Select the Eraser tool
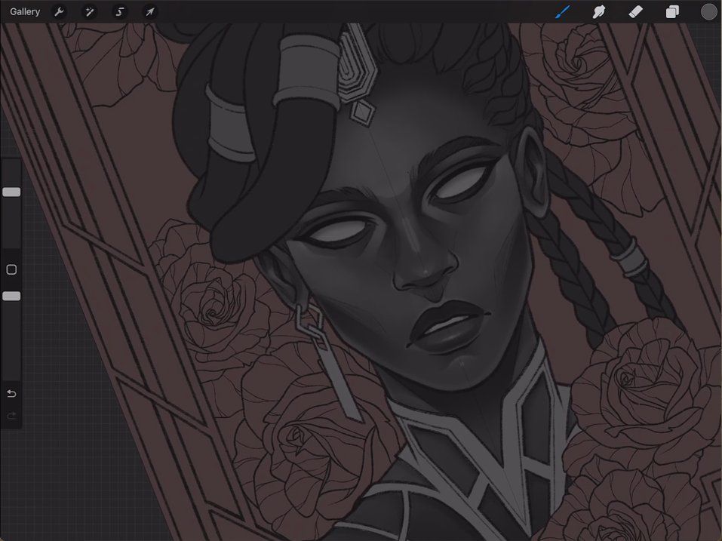 click(635, 11)
